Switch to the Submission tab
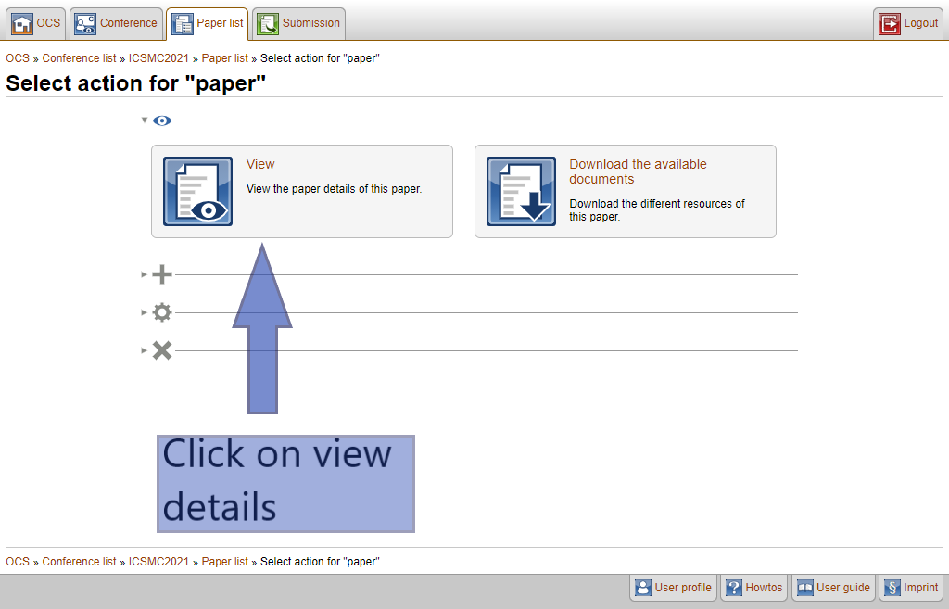The width and height of the screenshot is (949, 609). tap(299, 23)
